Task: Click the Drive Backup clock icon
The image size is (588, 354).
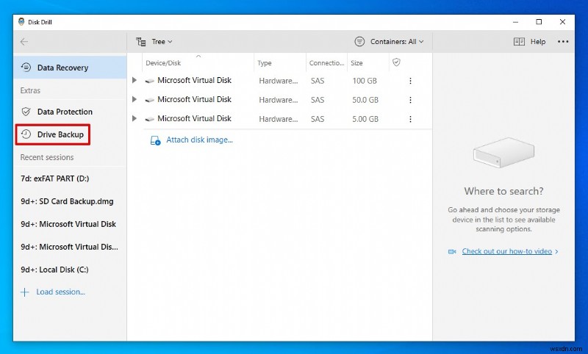Action: [26, 134]
